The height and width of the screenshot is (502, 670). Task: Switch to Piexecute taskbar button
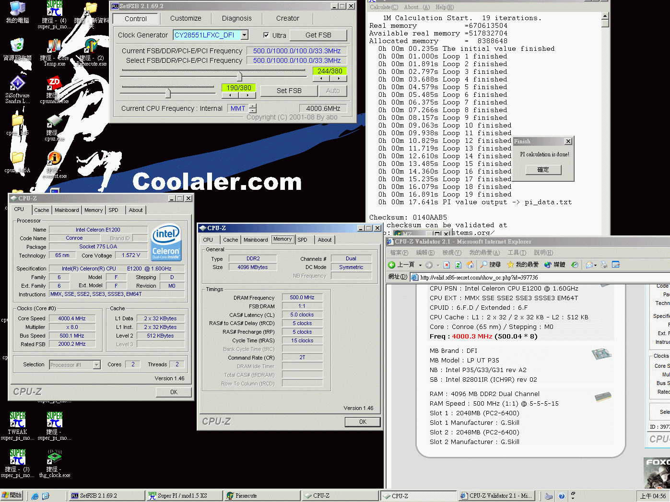[262, 496]
